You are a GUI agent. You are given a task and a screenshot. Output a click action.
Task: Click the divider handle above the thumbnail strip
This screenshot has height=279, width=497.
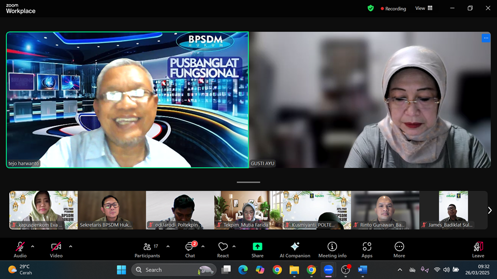coord(248,182)
